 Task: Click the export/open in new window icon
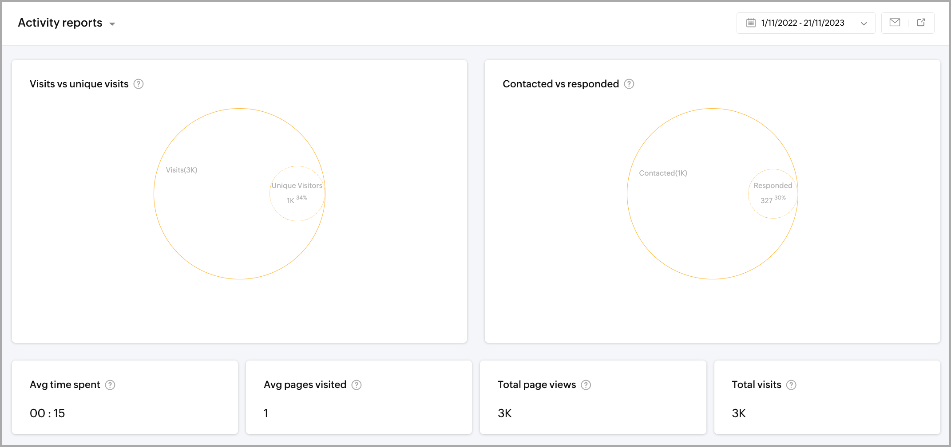921,23
